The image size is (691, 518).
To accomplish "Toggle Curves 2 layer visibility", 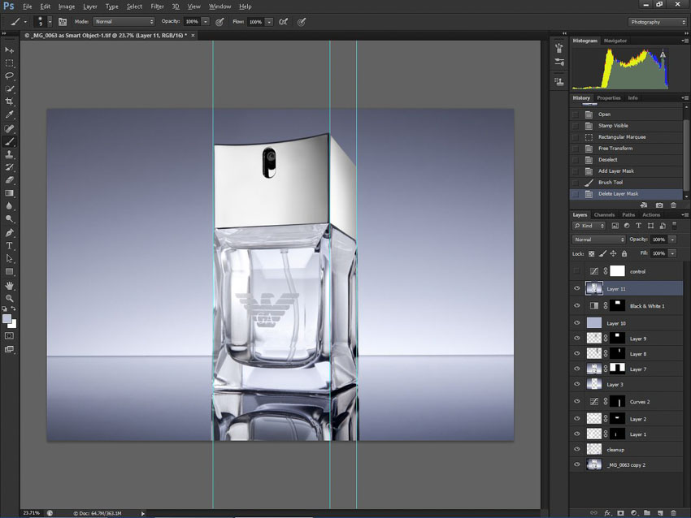I will coord(577,401).
